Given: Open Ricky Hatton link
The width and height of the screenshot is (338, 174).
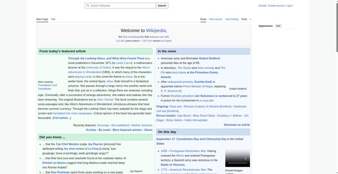Looking at the screenshot, I should point(174,120).
